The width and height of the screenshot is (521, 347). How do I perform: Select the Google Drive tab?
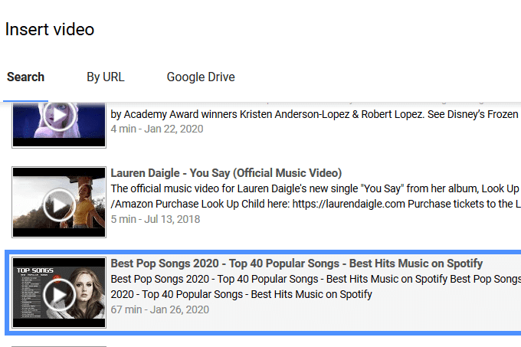click(201, 77)
